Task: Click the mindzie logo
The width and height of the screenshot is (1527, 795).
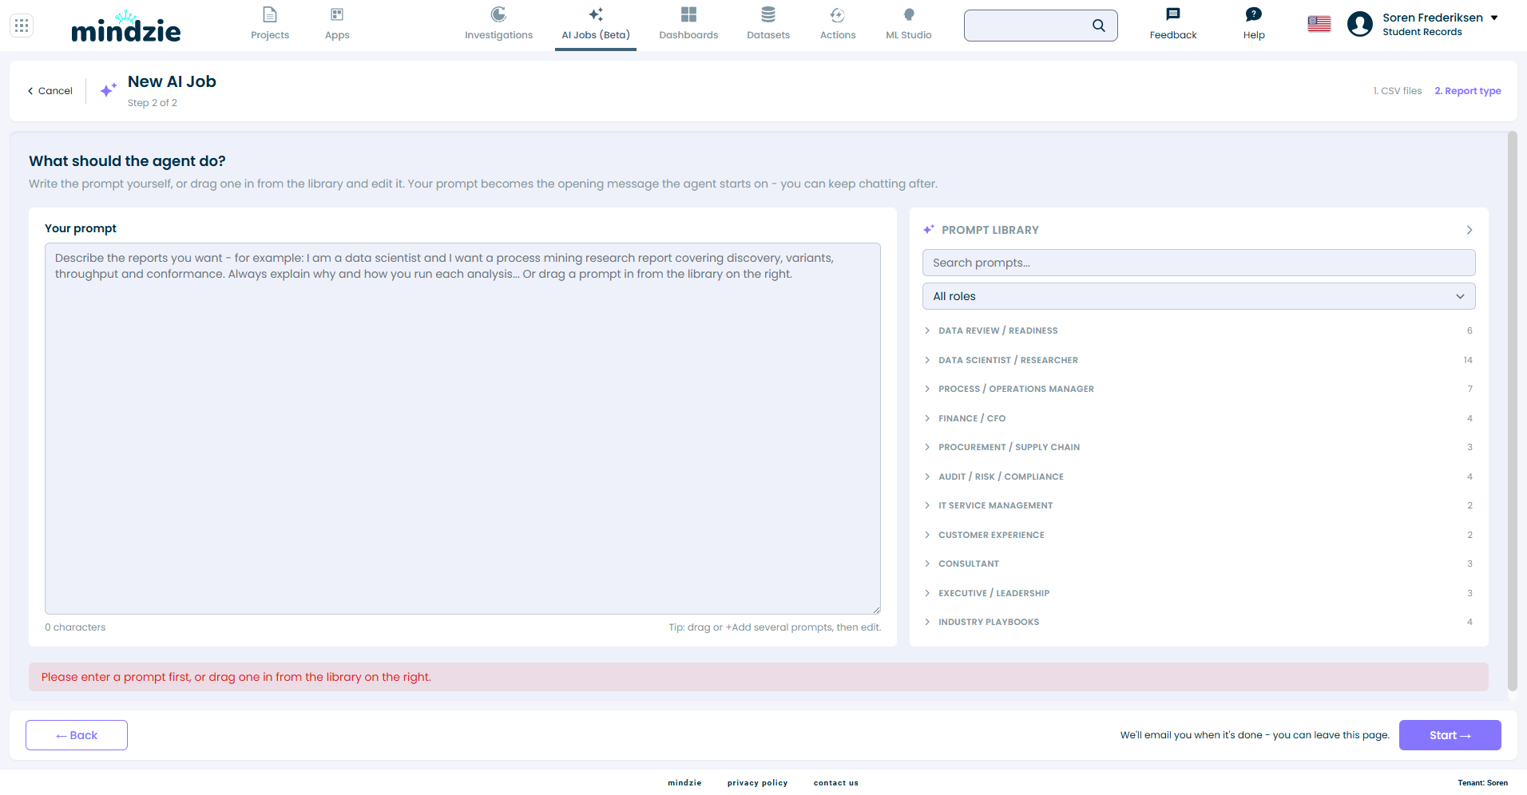Action: pos(125,26)
